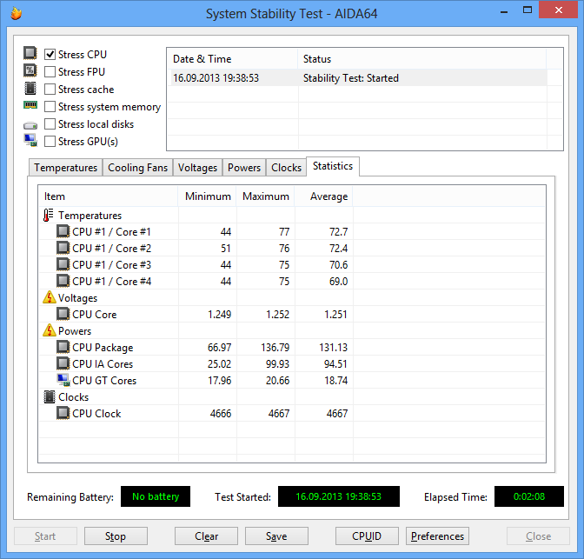The width and height of the screenshot is (584, 559).
Task: Click the memory stick icon beside Stress system memory
Action: [30, 105]
